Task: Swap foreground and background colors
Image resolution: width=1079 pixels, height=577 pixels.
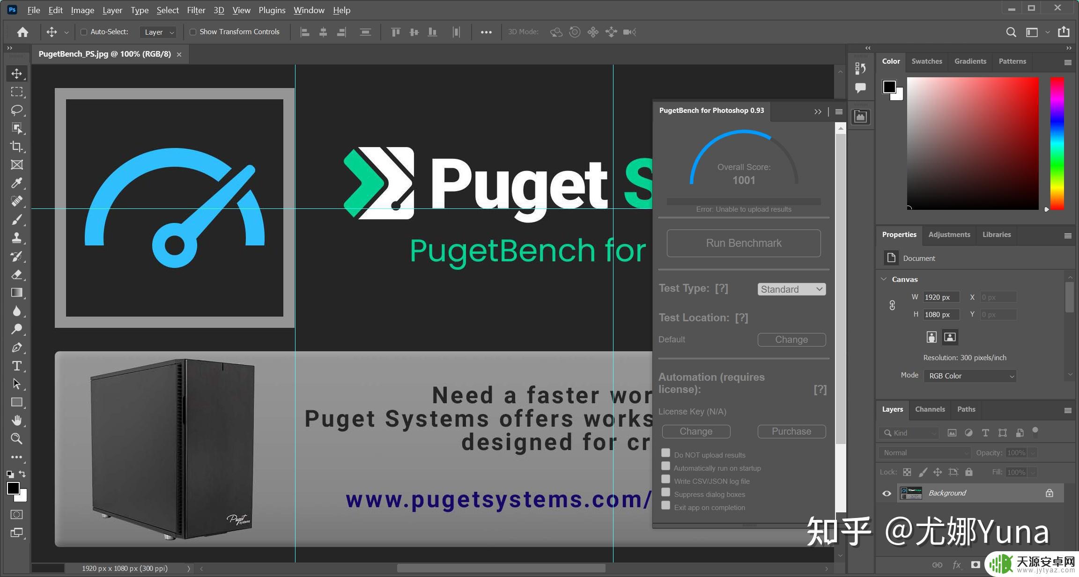Action: 22,474
